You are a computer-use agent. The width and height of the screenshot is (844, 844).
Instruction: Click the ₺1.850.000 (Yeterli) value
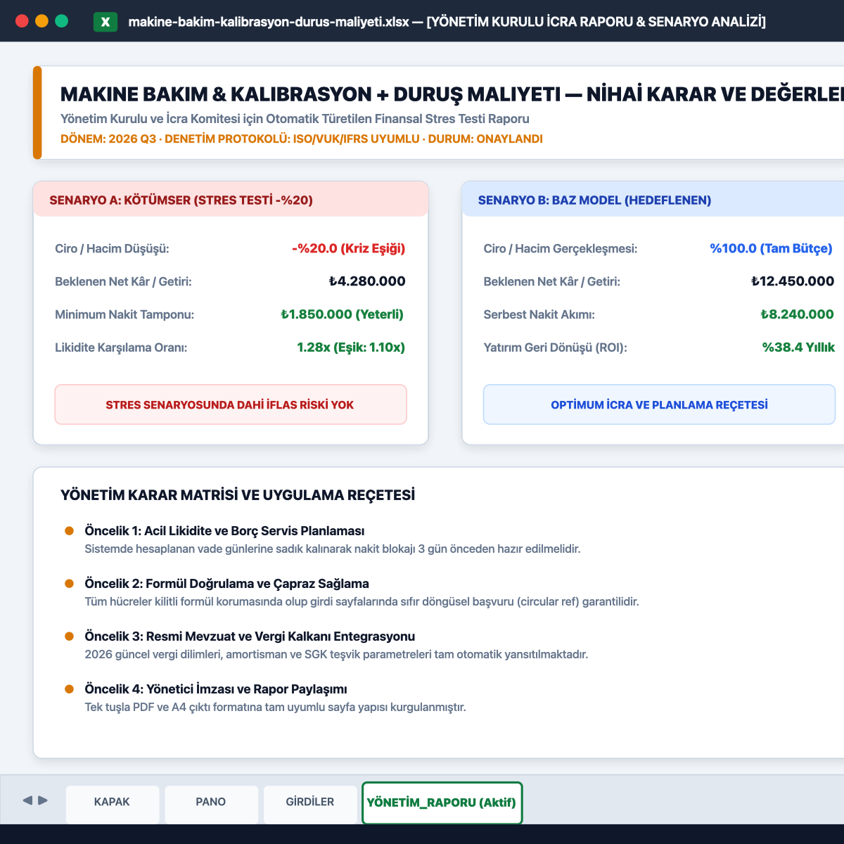(x=342, y=314)
